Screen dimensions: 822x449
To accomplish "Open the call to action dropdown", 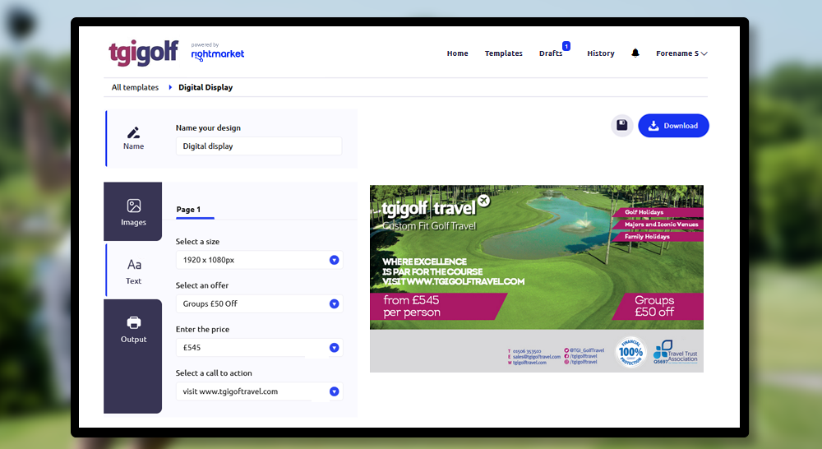I will click(x=259, y=391).
